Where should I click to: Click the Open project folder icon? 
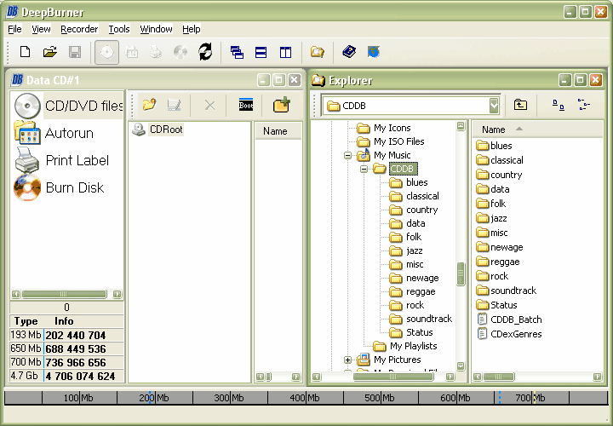pyautogui.click(x=50, y=52)
